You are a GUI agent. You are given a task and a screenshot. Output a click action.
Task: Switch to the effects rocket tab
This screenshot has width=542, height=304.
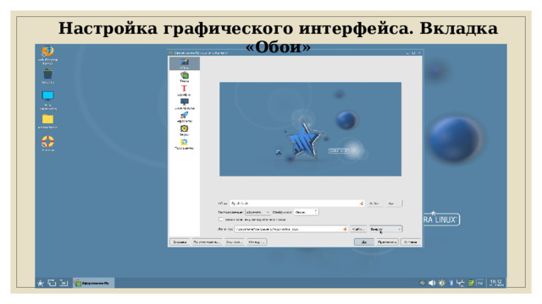point(185,117)
